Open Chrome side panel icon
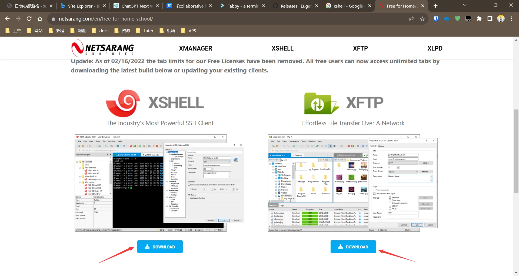The width and height of the screenshot is (519, 276). click(x=490, y=19)
